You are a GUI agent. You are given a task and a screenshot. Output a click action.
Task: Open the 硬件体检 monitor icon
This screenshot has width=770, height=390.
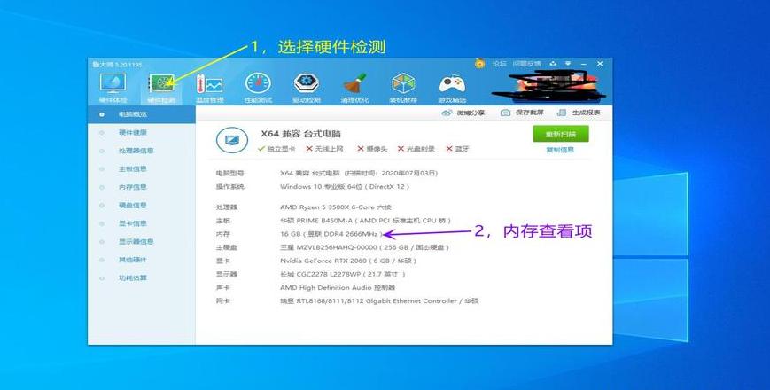tap(113, 83)
